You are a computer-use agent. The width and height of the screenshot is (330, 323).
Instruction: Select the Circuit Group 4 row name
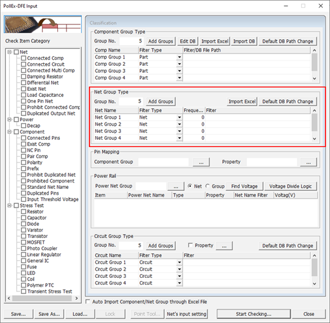pyautogui.click(x=110, y=283)
